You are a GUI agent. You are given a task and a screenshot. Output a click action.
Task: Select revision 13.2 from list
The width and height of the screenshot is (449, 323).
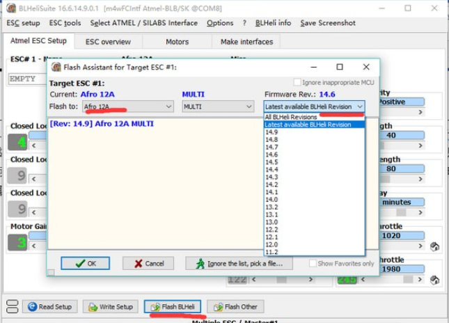coord(314,207)
